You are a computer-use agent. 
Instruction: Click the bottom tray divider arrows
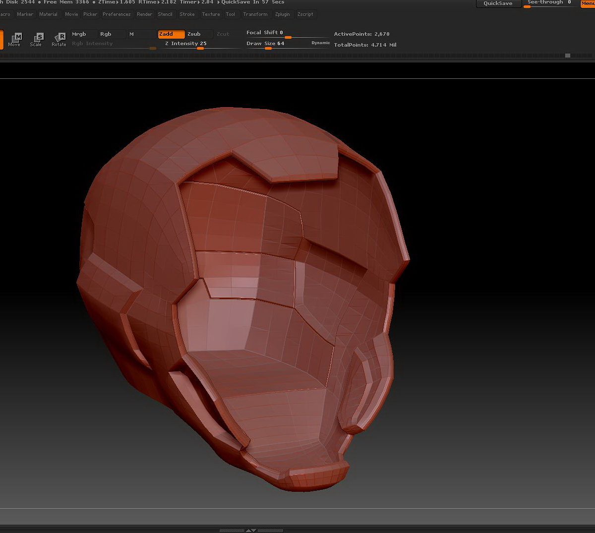tap(250, 530)
